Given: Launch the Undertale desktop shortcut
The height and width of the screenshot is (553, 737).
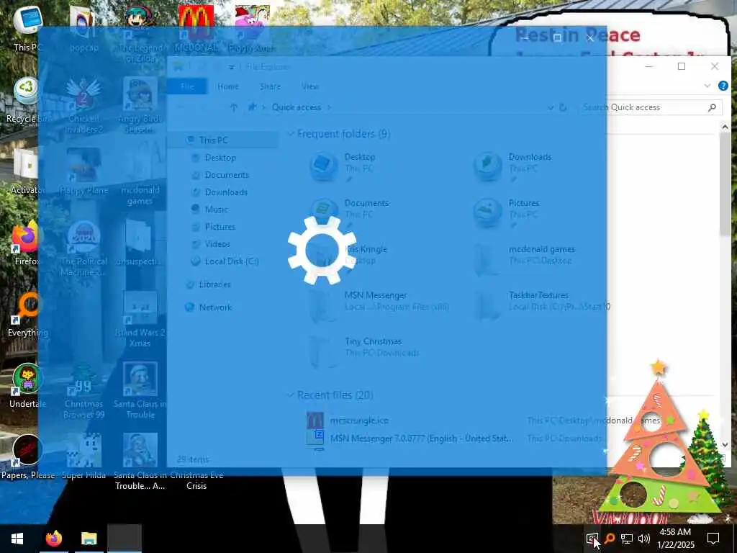Looking at the screenshot, I should (x=27, y=386).
